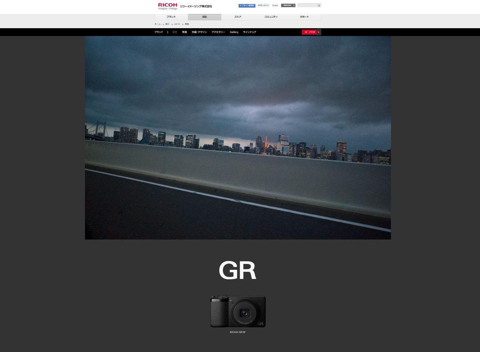Click the RICOH GR IV camera image
The height and width of the screenshot is (352, 480).
pyautogui.click(x=238, y=311)
